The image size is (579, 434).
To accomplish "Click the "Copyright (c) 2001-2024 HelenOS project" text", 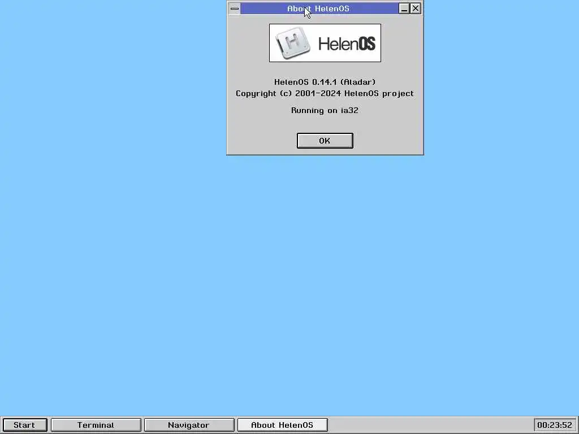I will [325, 93].
